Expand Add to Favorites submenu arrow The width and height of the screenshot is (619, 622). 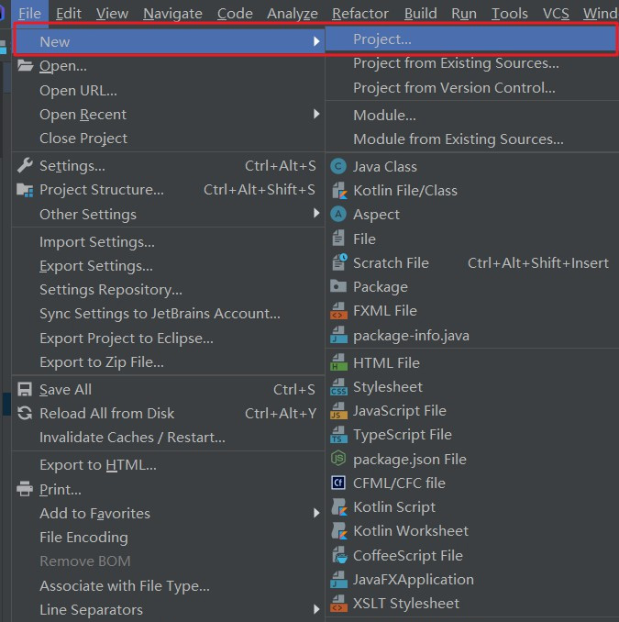[x=316, y=513]
